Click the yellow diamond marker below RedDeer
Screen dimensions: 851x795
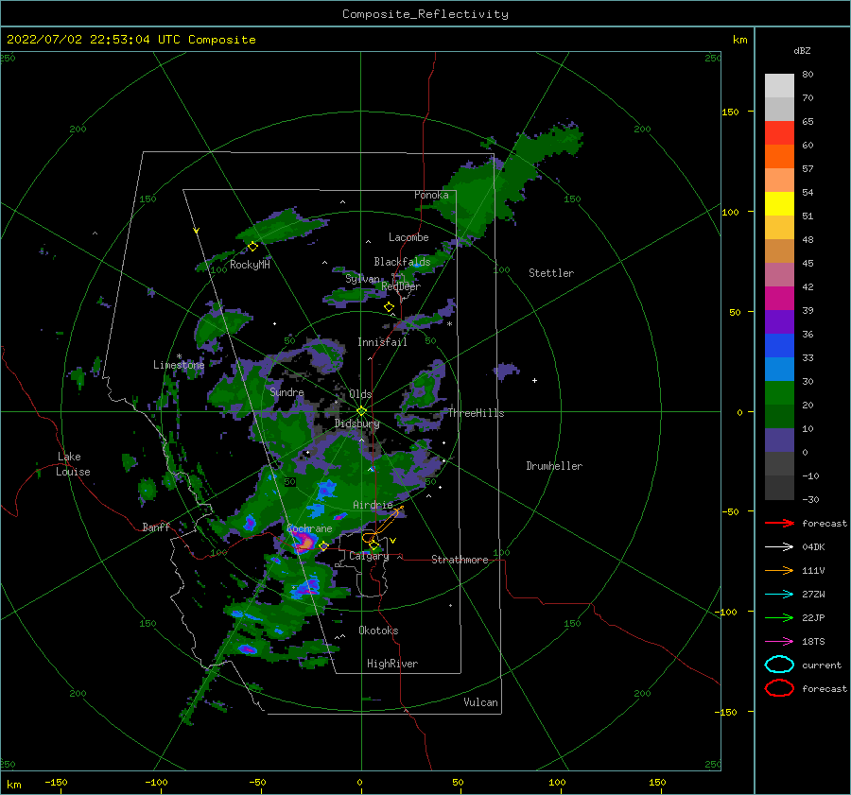[x=389, y=307]
